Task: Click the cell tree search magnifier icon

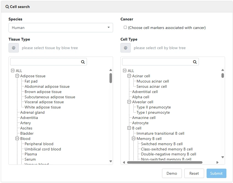Action: pyautogui.click(x=195, y=62)
